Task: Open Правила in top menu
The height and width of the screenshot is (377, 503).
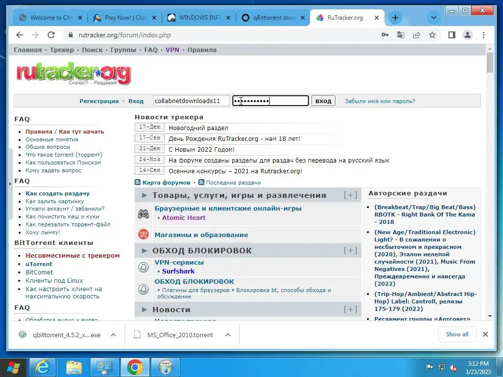Action: [x=202, y=50]
